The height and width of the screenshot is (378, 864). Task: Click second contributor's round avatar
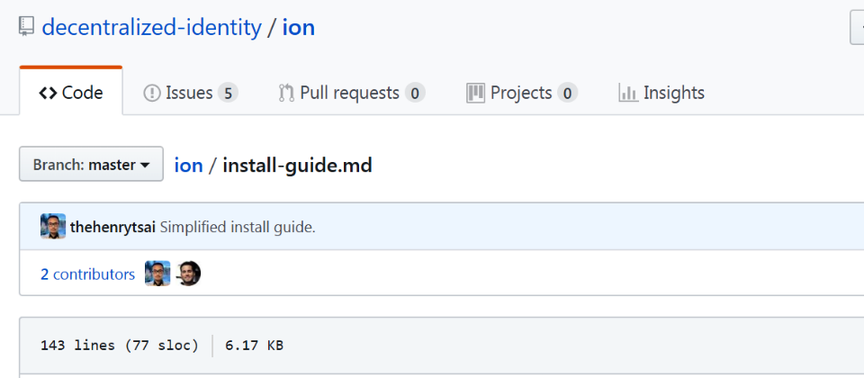[188, 274]
